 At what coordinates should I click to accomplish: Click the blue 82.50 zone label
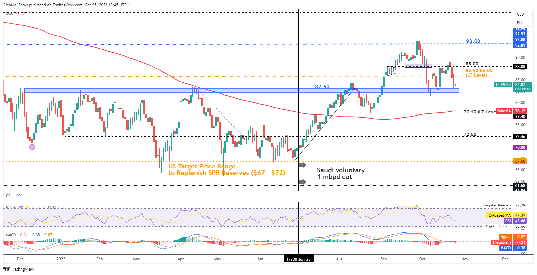click(322, 87)
